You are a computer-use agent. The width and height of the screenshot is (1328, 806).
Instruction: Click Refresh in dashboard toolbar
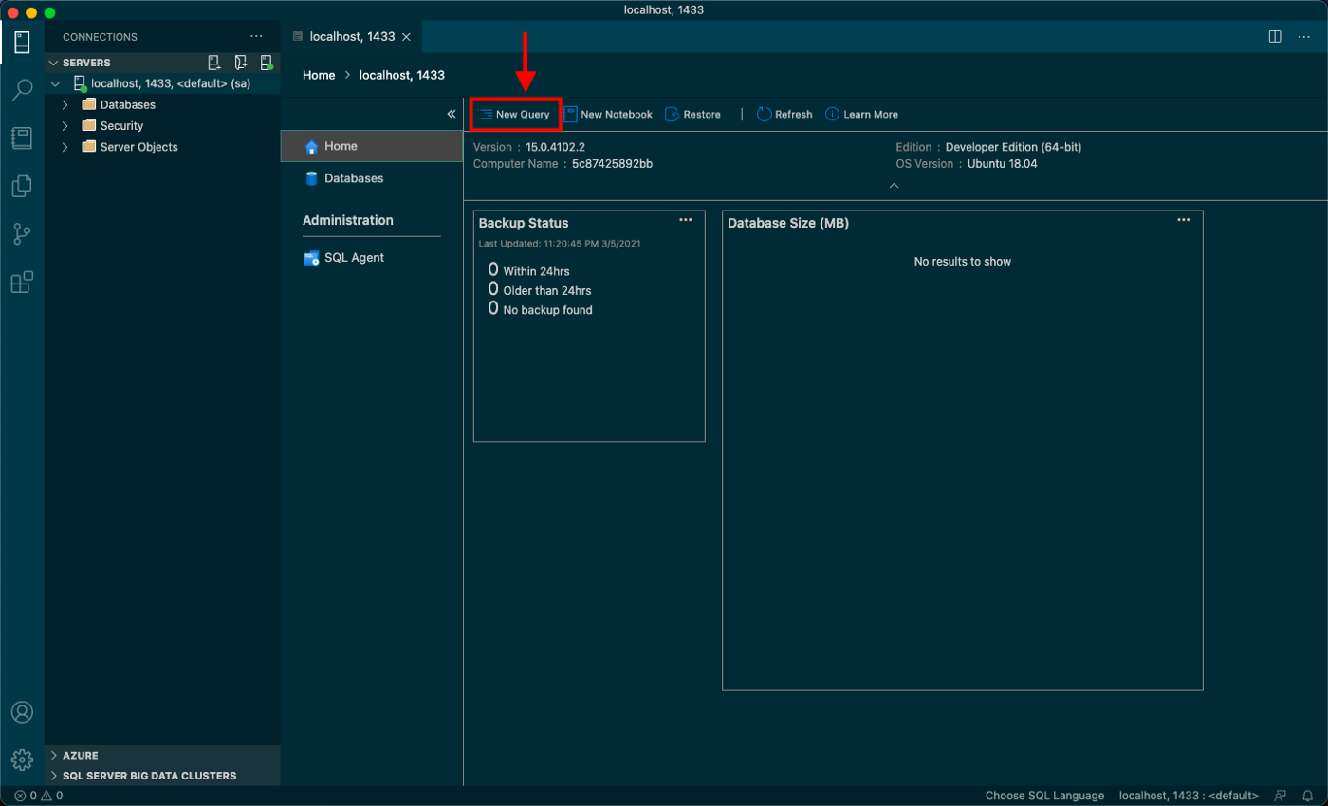[x=784, y=114]
